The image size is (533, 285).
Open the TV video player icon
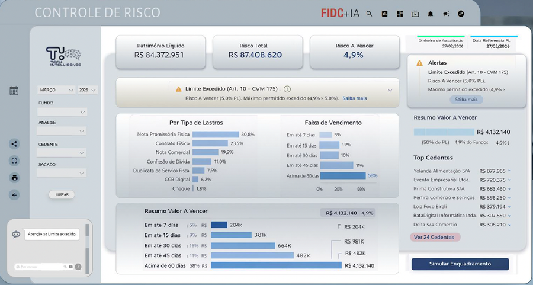(415, 14)
